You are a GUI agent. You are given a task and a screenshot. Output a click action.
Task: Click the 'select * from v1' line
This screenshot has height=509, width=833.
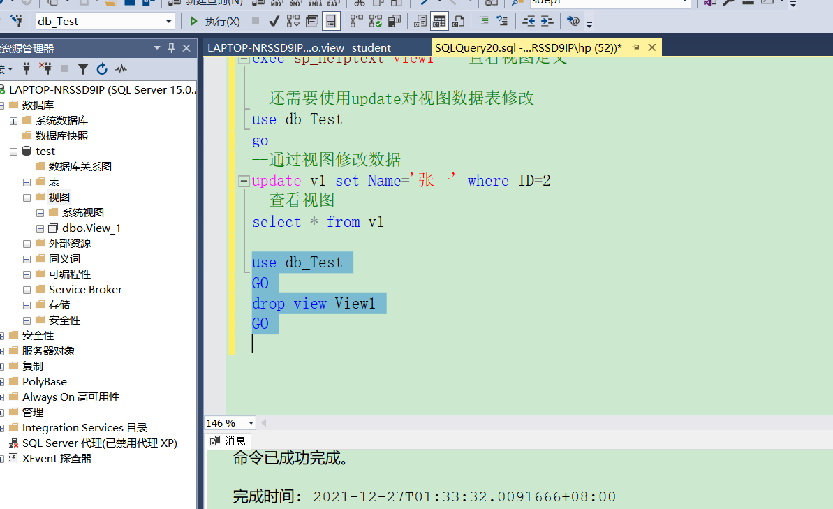(x=318, y=222)
